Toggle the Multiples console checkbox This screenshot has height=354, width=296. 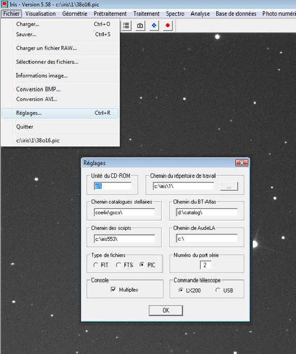pos(113,289)
